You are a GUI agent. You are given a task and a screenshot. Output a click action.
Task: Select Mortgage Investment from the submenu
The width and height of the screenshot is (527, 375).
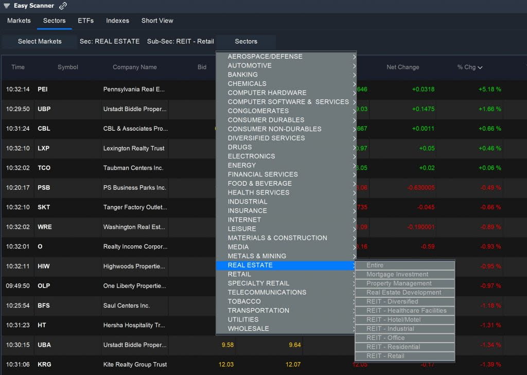404,274
